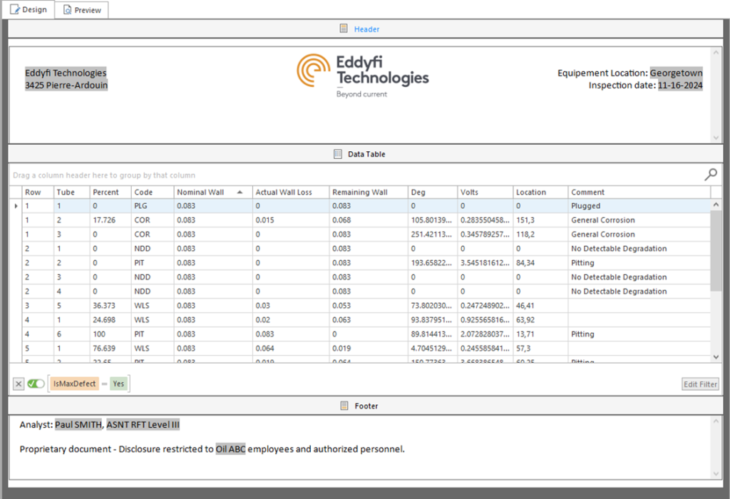Click the header section scroll up arrow
This screenshot has width=730, height=499.
(716, 52)
